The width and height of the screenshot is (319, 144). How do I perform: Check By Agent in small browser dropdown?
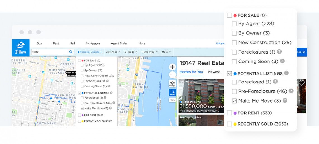(x=82, y=65)
